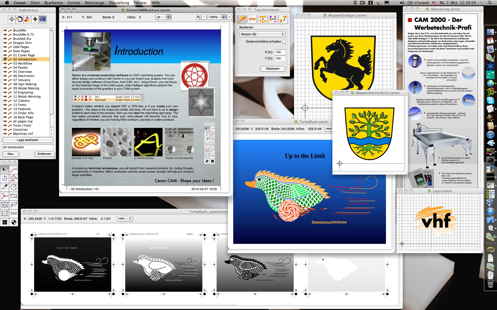The width and height of the screenshot is (497, 310).
Task: Select the Text tool in the tool palette
Action: tap(13, 213)
